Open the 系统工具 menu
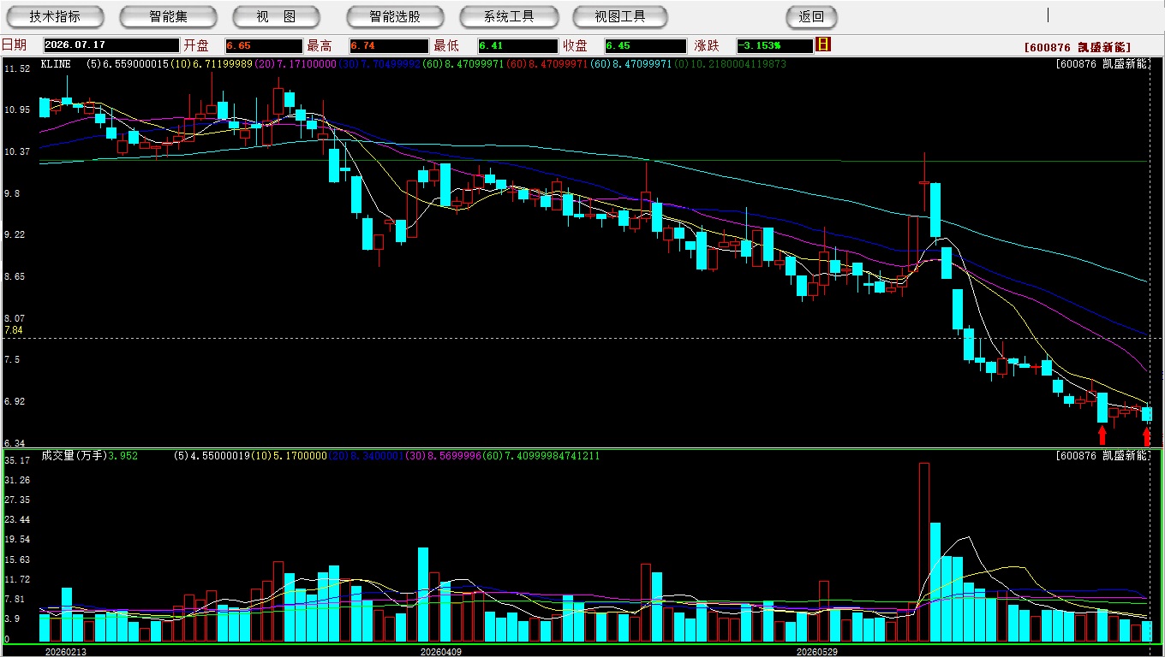Viewport: 1165px width, 657px height. [x=509, y=16]
